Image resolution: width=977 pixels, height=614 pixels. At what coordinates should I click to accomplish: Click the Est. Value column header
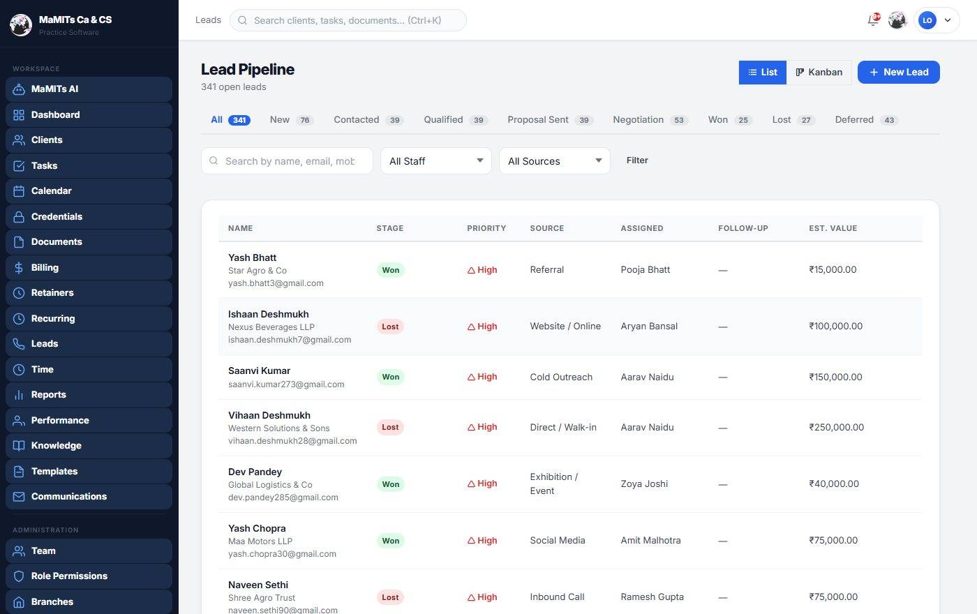(x=833, y=228)
